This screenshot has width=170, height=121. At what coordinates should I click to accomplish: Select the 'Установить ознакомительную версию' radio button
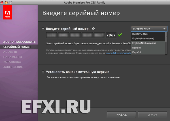[x=43, y=72]
